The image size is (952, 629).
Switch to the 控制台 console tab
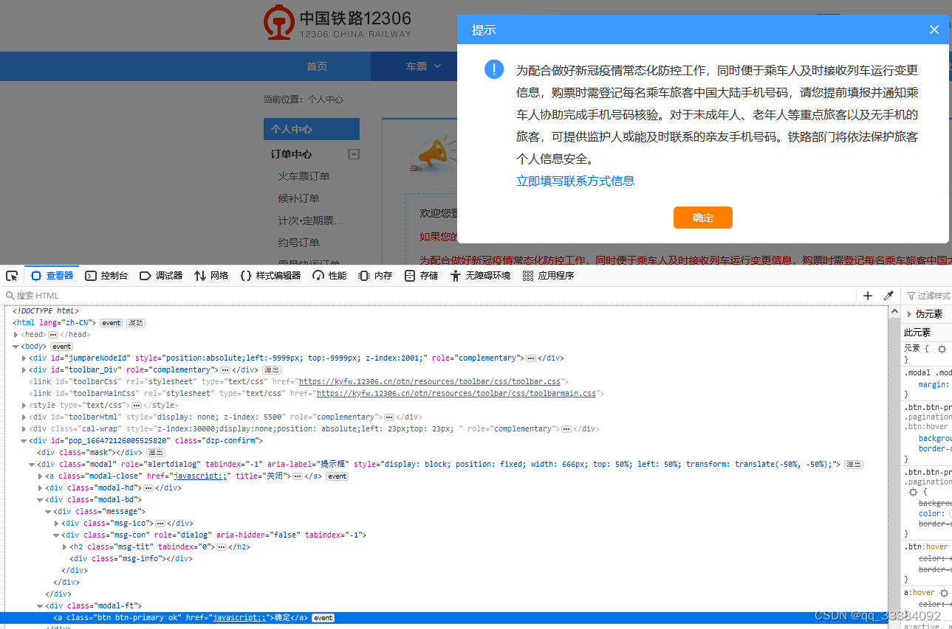coord(106,276)
